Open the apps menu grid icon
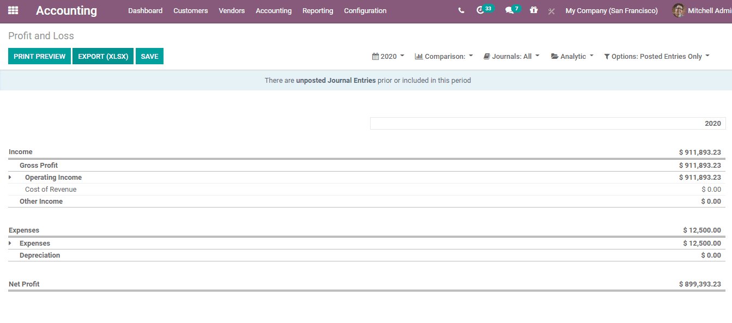Image resolution: width=732 pixels, height=323 pixels. tap(13, 10)
